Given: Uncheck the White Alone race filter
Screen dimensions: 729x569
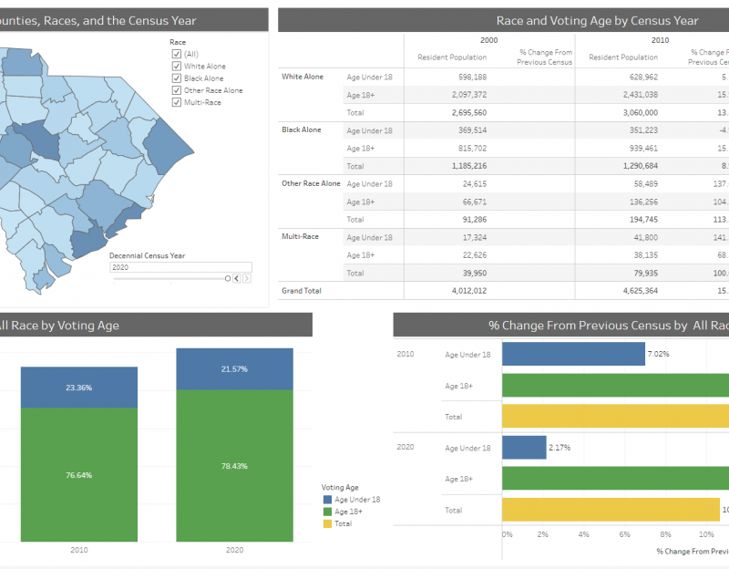Looking at the screenshot, I should coord(177,66).
